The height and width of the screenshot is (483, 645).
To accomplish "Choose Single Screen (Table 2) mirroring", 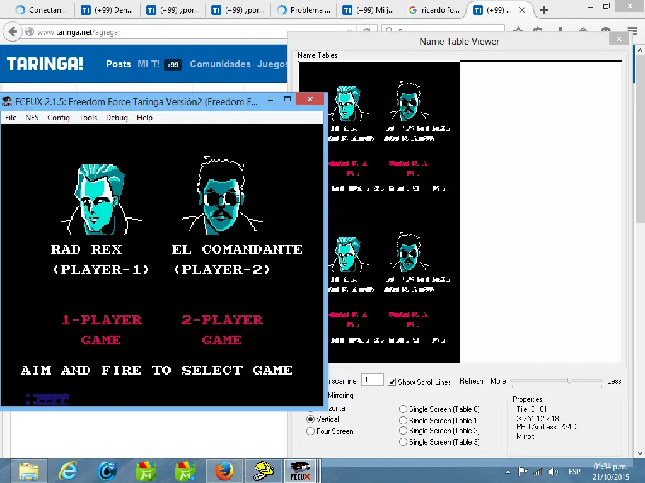I will tap(403, 431).
